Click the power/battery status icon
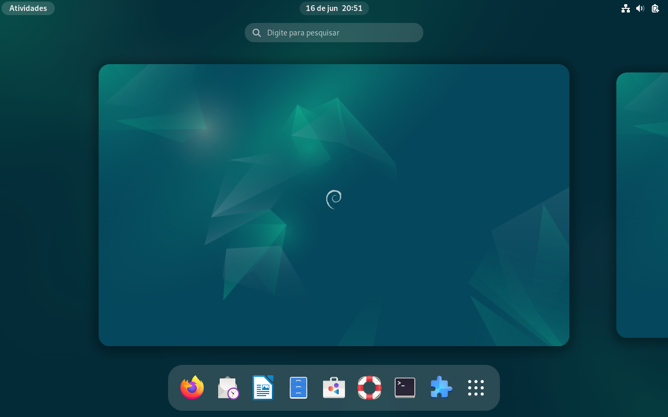This screenshot has height=417, width=668. point(655,8)
